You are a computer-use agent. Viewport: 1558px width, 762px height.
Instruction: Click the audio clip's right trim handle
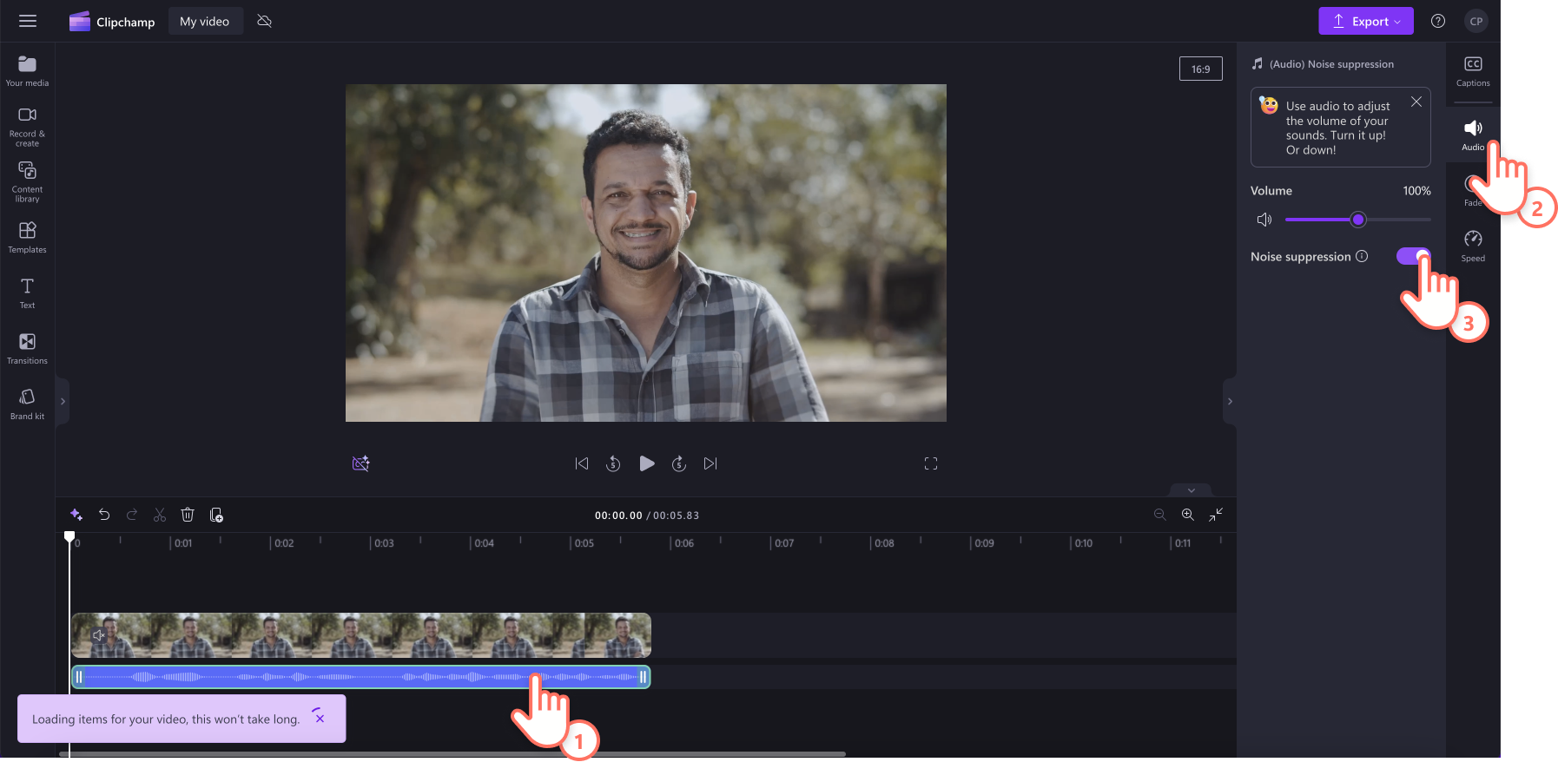pos(644,677)
